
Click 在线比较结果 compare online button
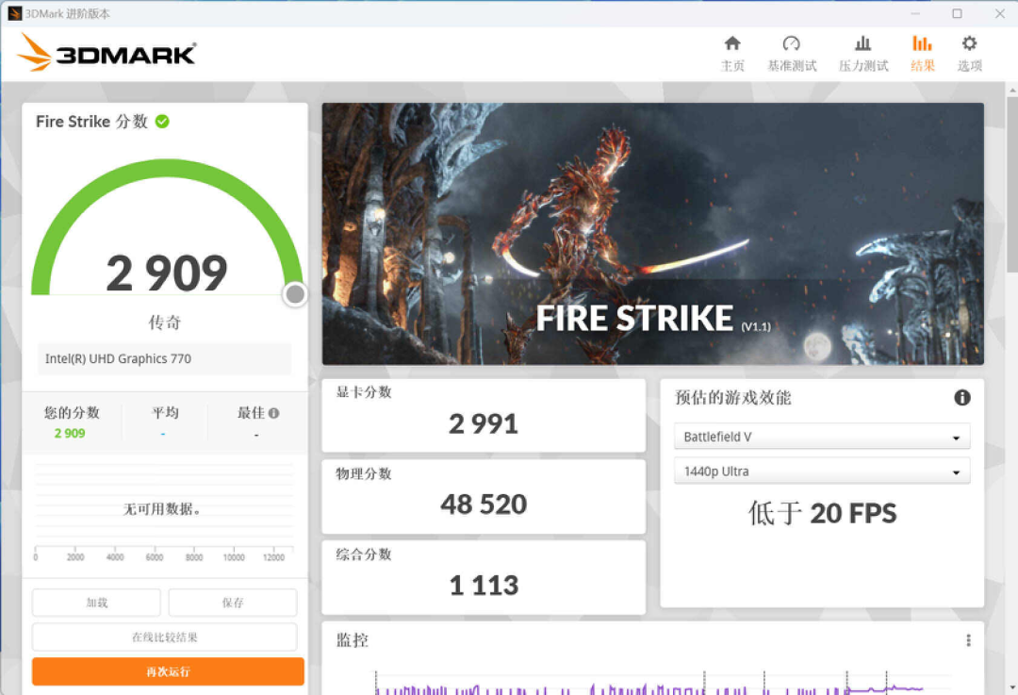point(165,637)
